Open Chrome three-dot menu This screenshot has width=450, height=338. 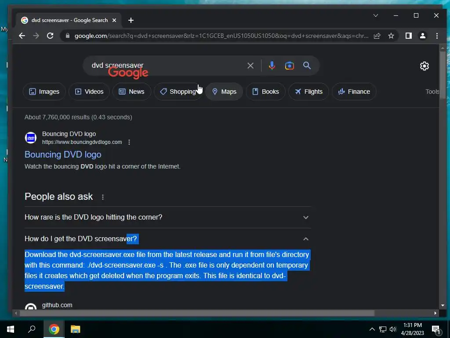click(x=437, y=36)
